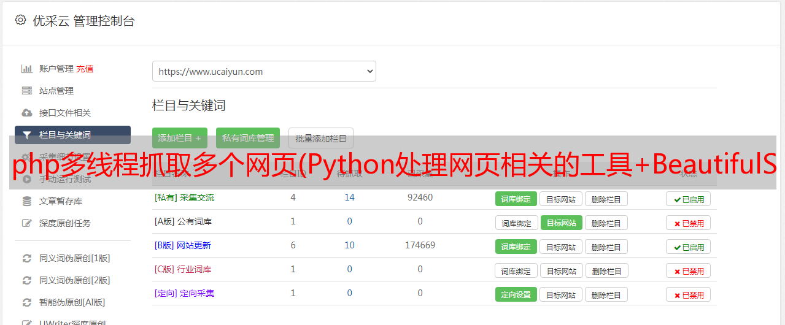Click the 私有词库管理 button
The image size is (785, 325).
tap(248, 138)
